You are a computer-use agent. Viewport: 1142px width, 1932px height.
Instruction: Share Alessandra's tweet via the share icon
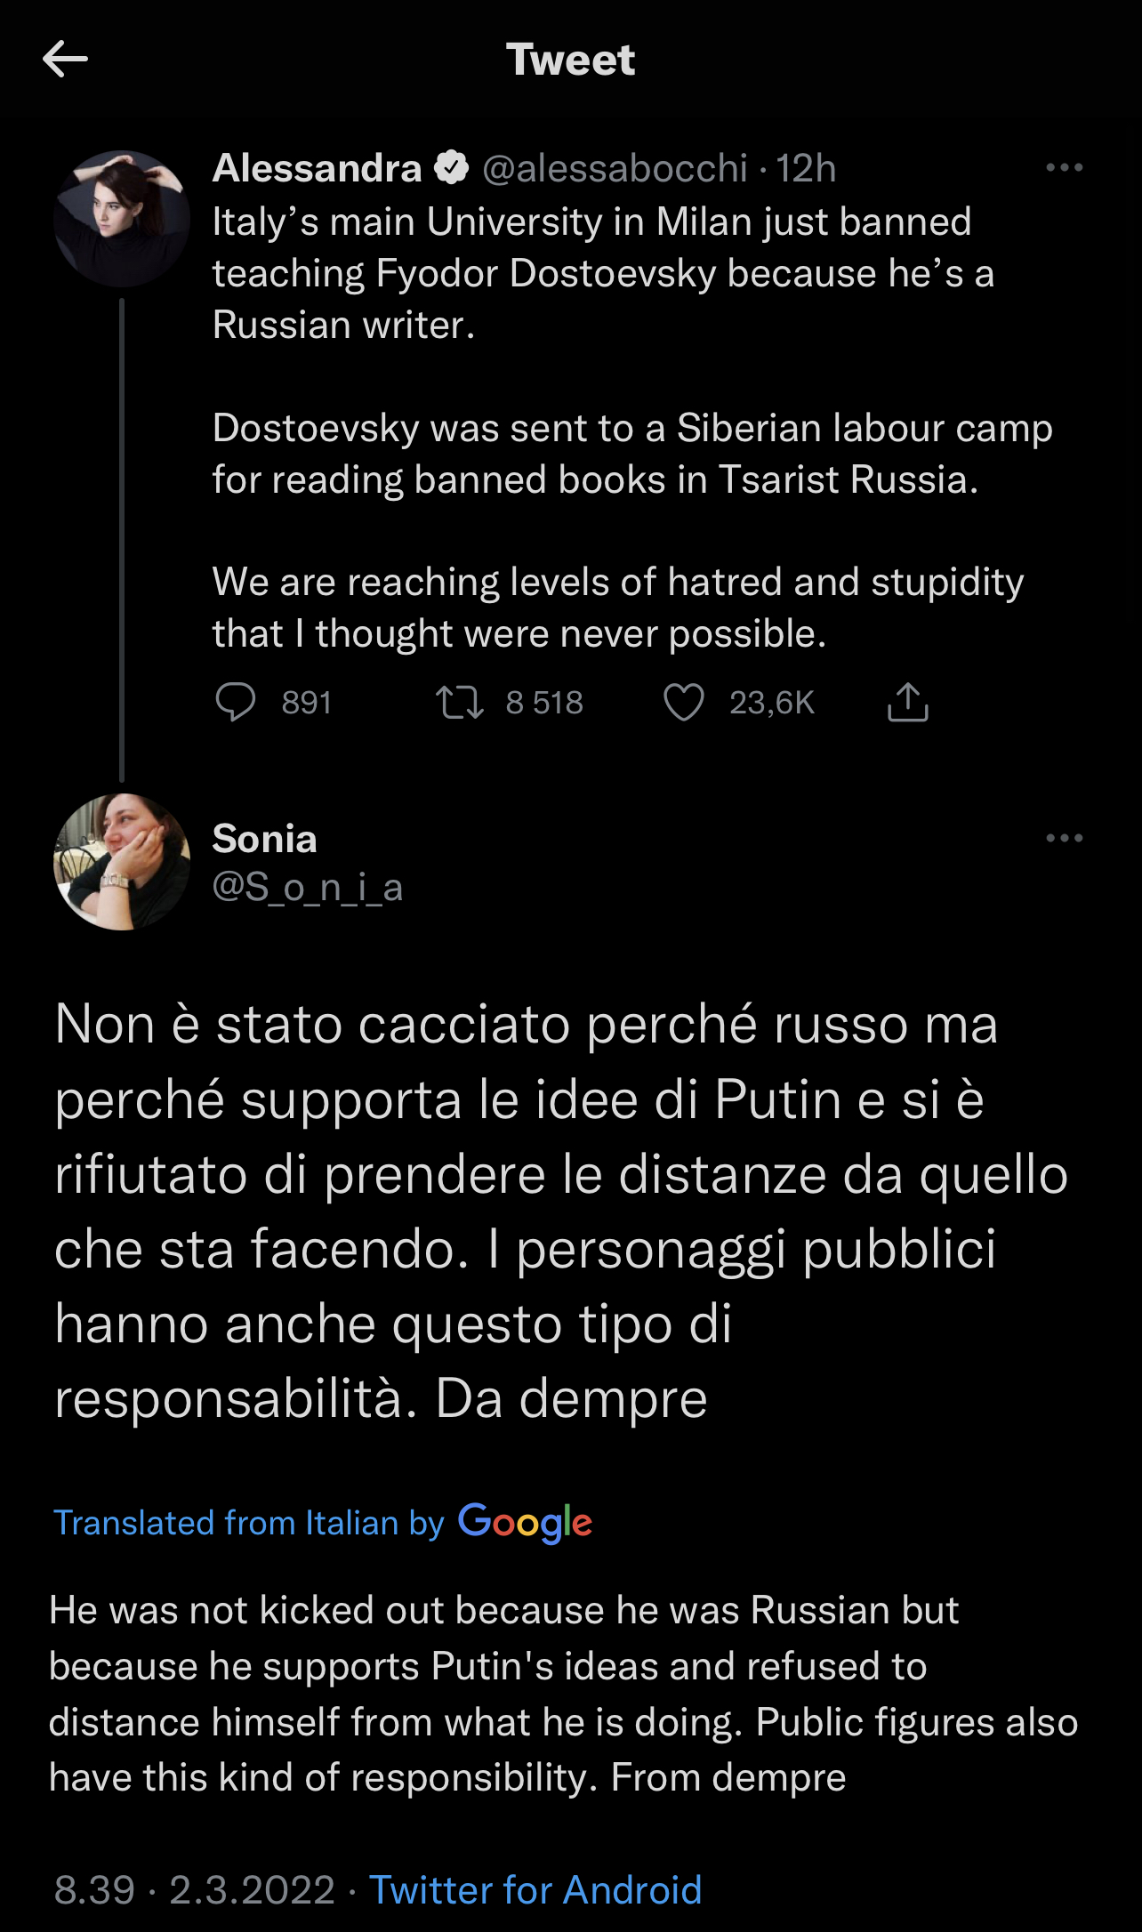(x=907, y=703)
